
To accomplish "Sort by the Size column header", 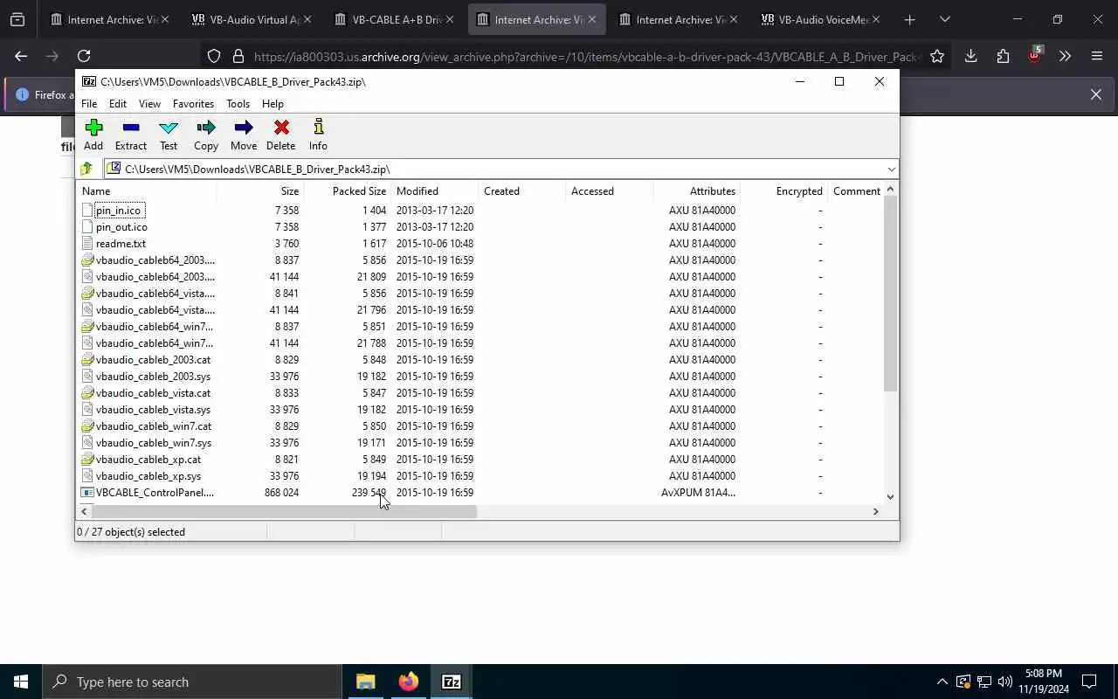I will (x=259, y=190).
